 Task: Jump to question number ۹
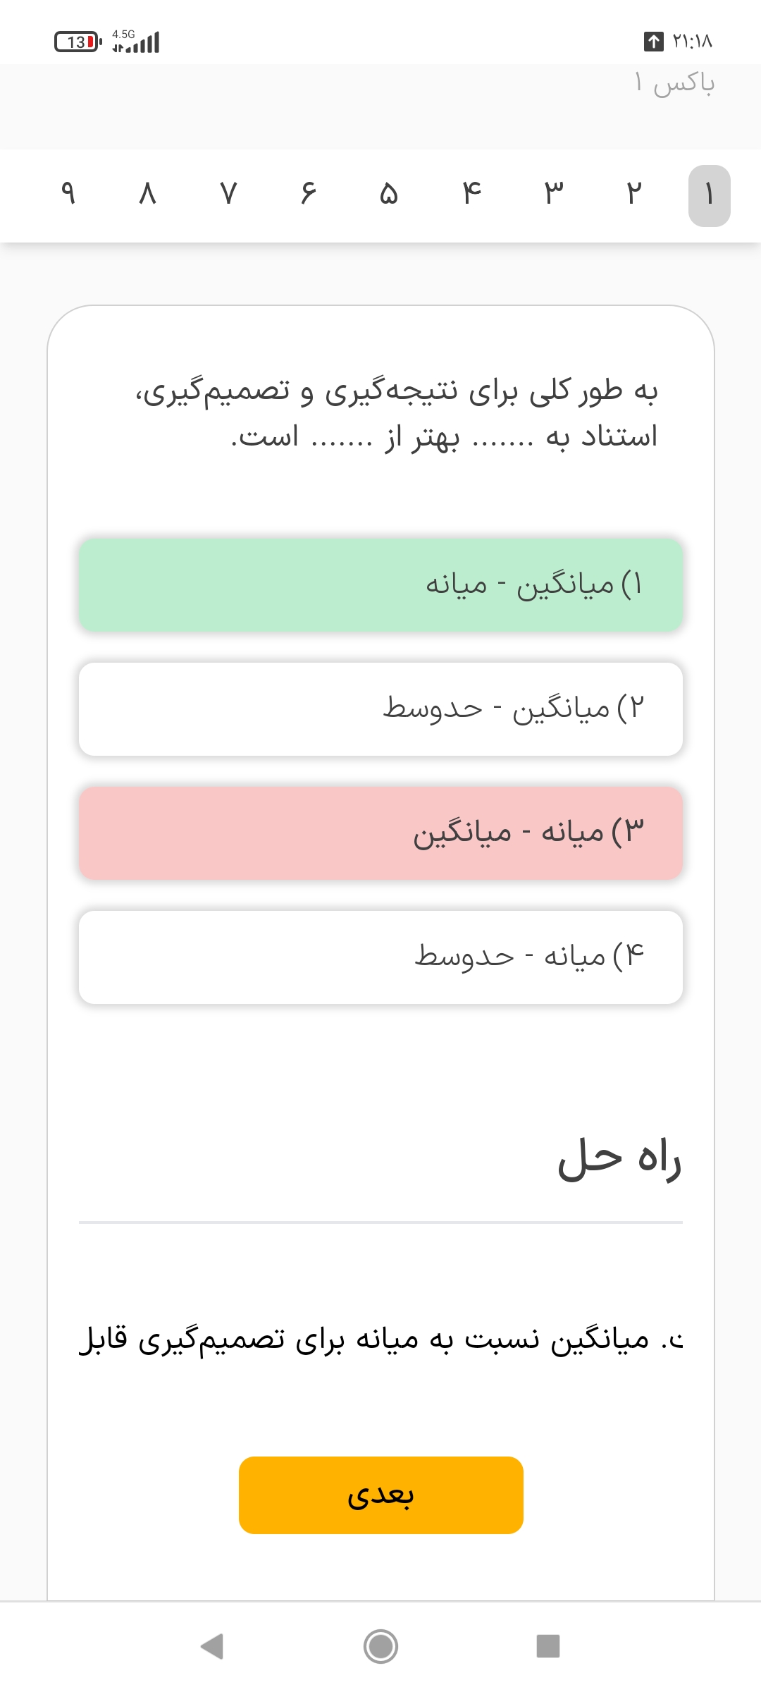click(x=68, y=193)
